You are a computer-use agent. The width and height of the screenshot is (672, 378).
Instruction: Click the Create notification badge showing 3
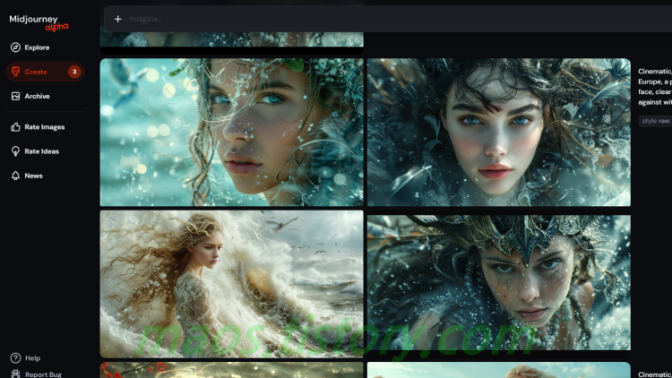click(74, 72)
